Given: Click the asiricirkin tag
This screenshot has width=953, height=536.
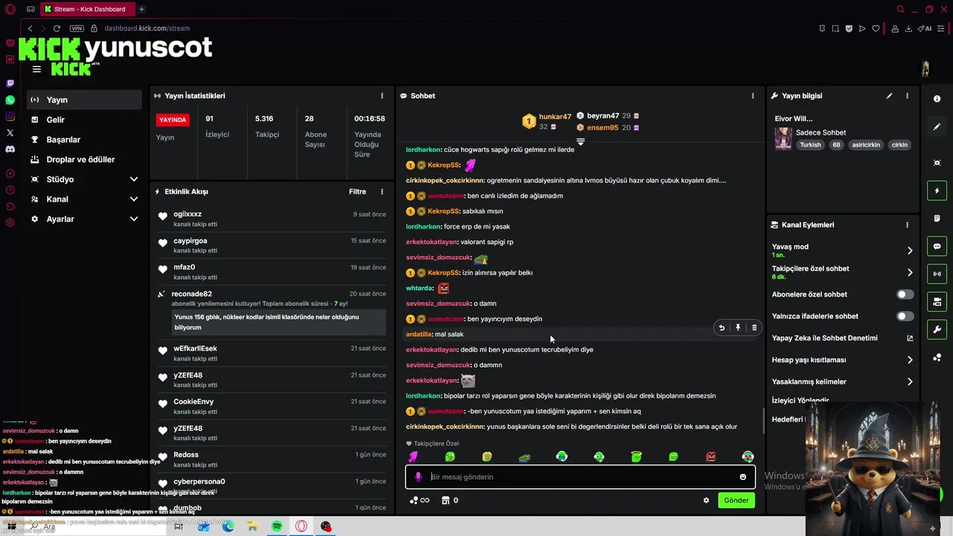Looking at the screenshot, I should [x=866, y=145].
